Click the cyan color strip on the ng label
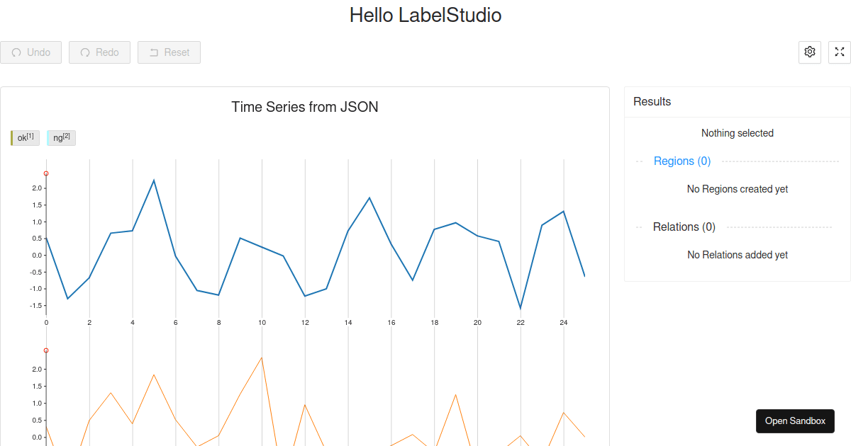The width and height of the screenshot is (851, 446). (x=50, y=137)
